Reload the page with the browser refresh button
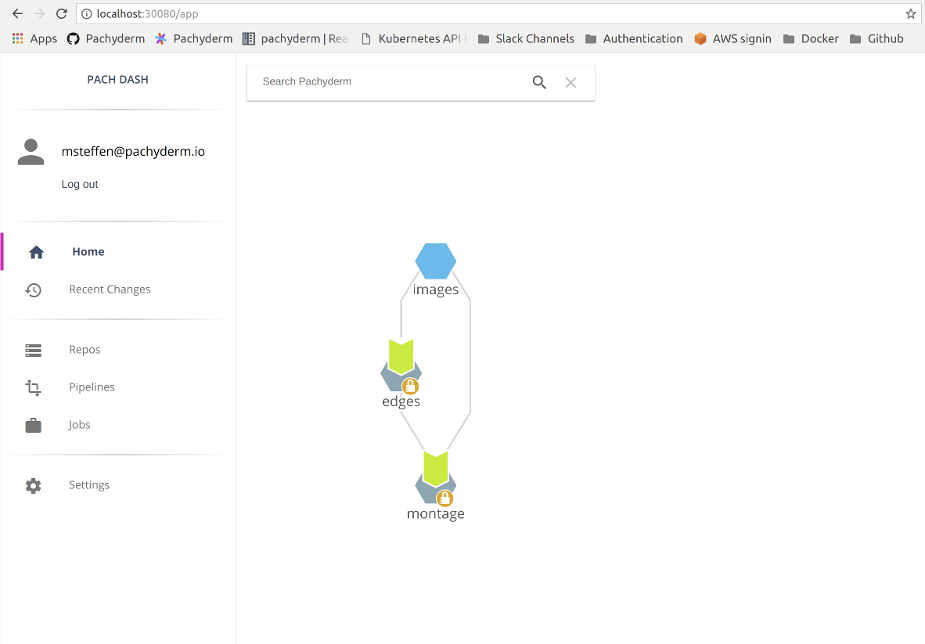 click(62, 14)
